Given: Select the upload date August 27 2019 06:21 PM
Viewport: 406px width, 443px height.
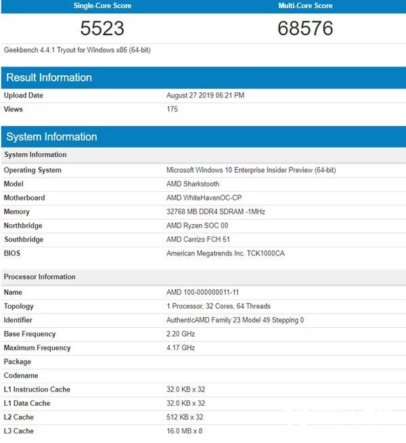Looking at the screenshot, I should click(x=205, y=96).
